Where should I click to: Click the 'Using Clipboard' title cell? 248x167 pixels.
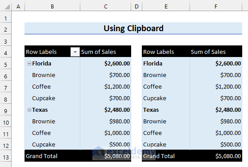133,29
